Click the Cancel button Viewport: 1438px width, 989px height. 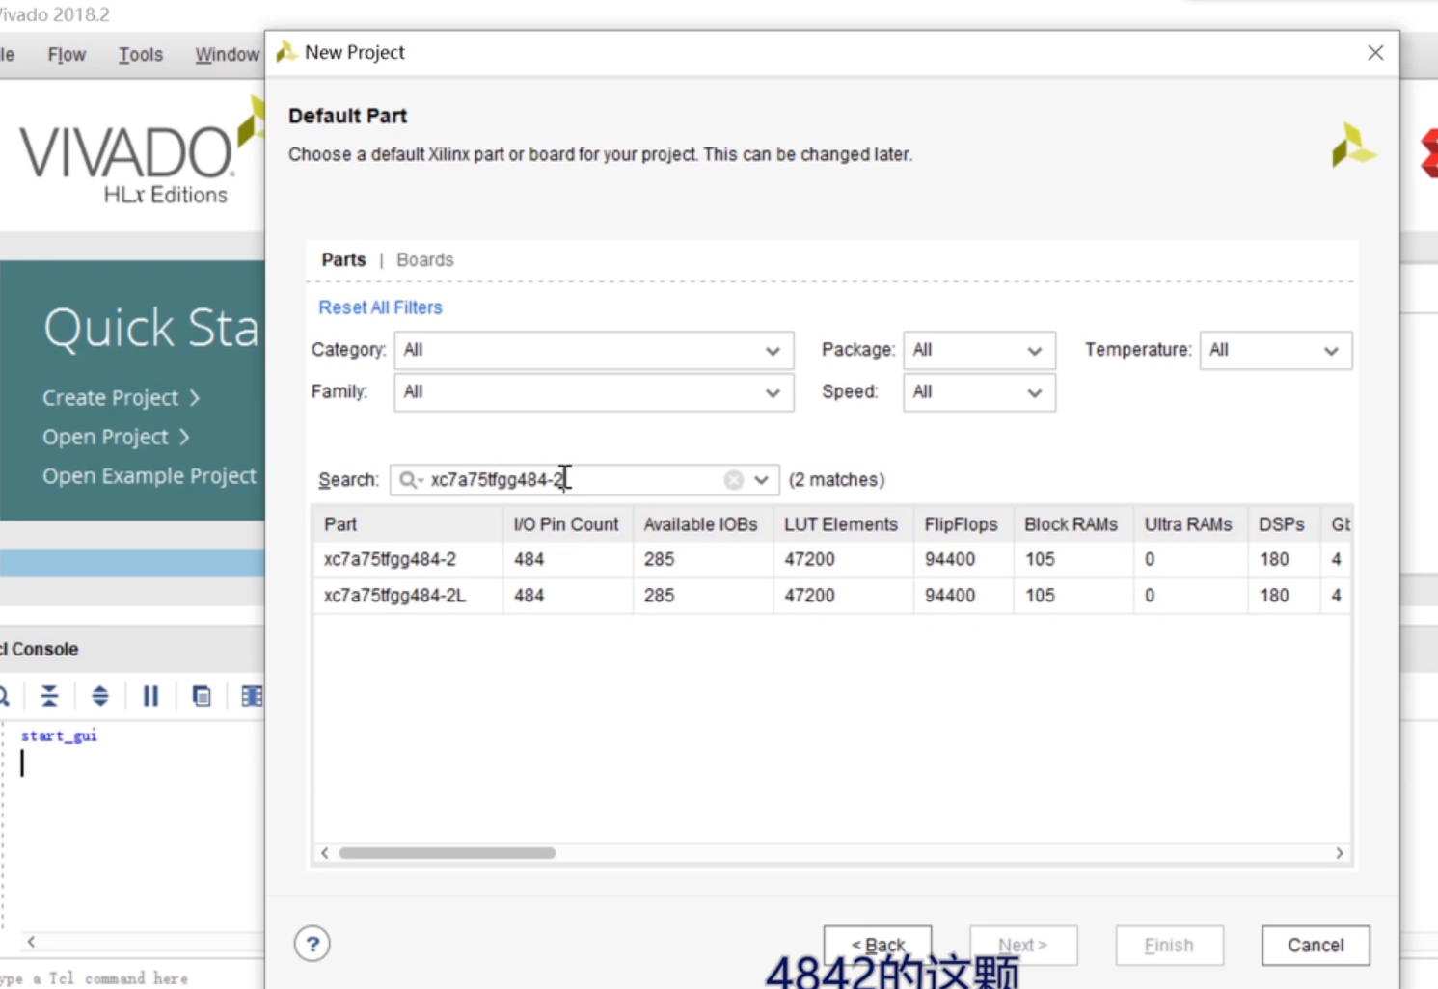[x=1316, y=945]
